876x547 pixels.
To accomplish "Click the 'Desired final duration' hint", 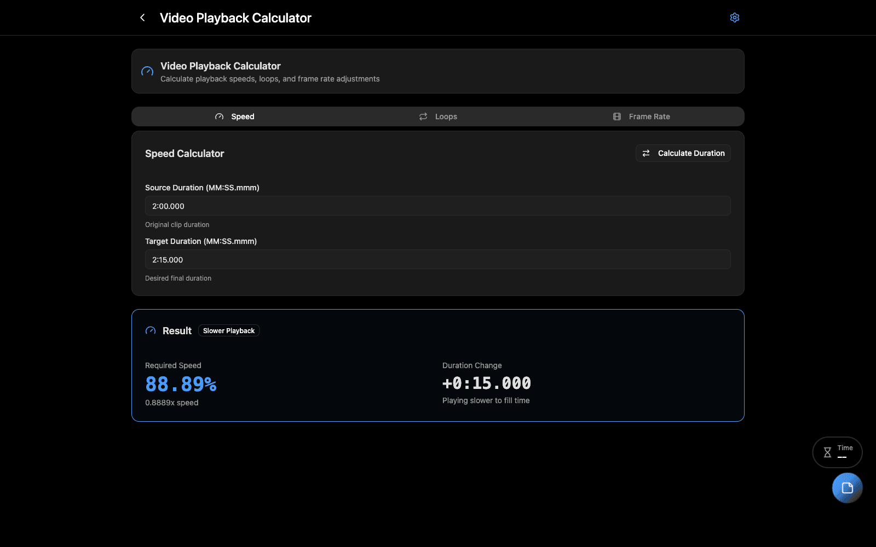I will pyautogui.click(x=178, y=278).
